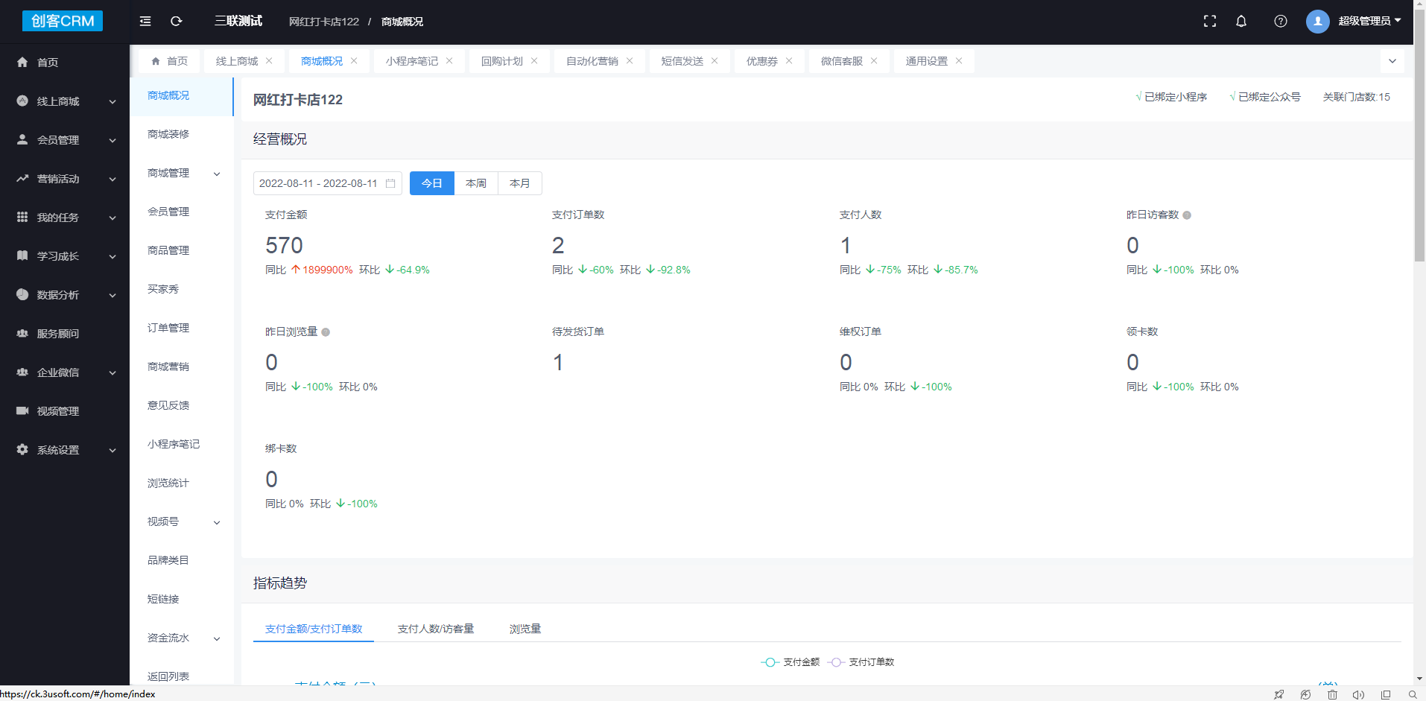Expand the 会员管理 sidebar menu

(113, 140)
